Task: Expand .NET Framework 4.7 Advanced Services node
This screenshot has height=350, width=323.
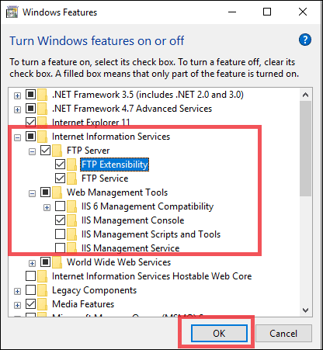Action: [17, 110]
